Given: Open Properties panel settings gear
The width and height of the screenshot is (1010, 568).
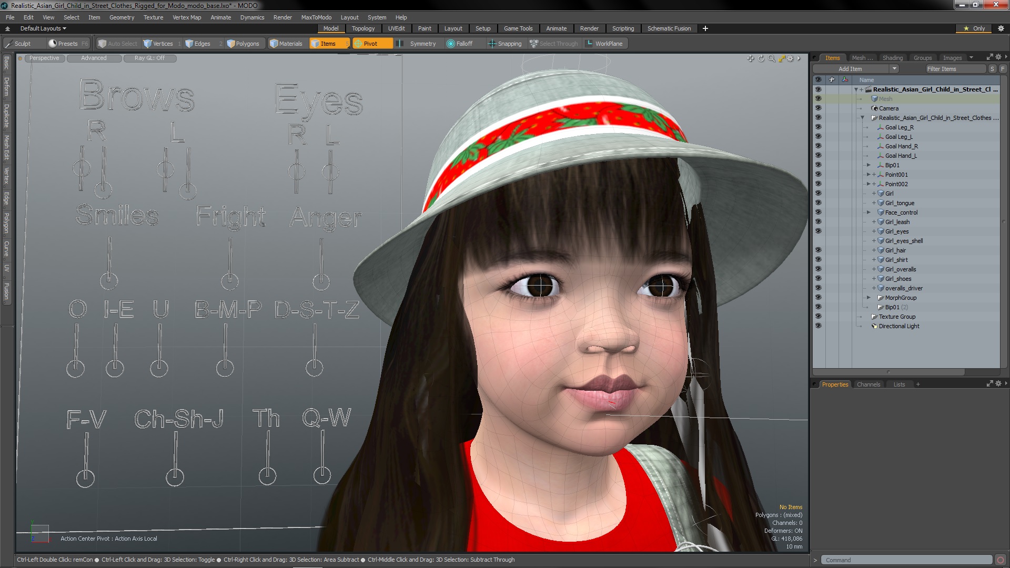Looking at the screenshot, I should 998,383.
